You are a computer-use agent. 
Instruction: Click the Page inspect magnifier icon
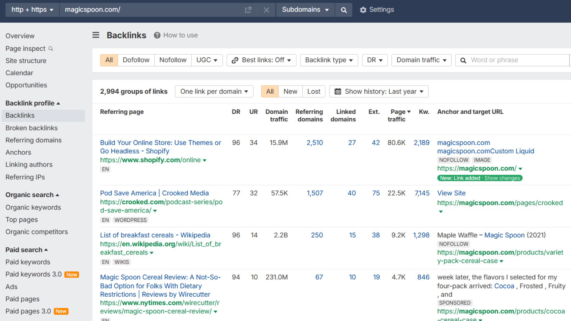click(51, 48)
